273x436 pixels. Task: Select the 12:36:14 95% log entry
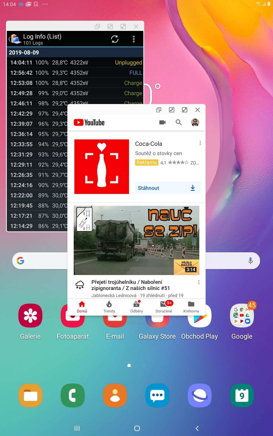(37, 134)
